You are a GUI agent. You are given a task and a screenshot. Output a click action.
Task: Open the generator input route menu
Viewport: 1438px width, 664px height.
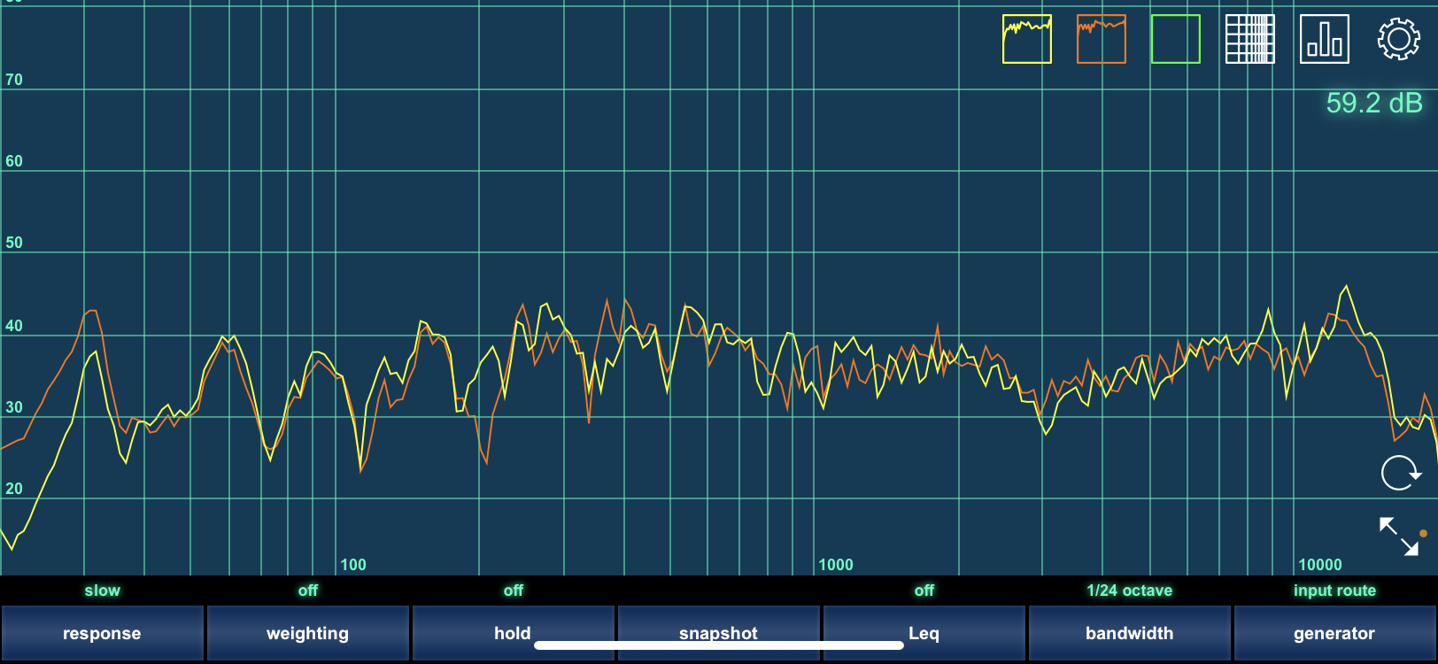click(1334, 633)
